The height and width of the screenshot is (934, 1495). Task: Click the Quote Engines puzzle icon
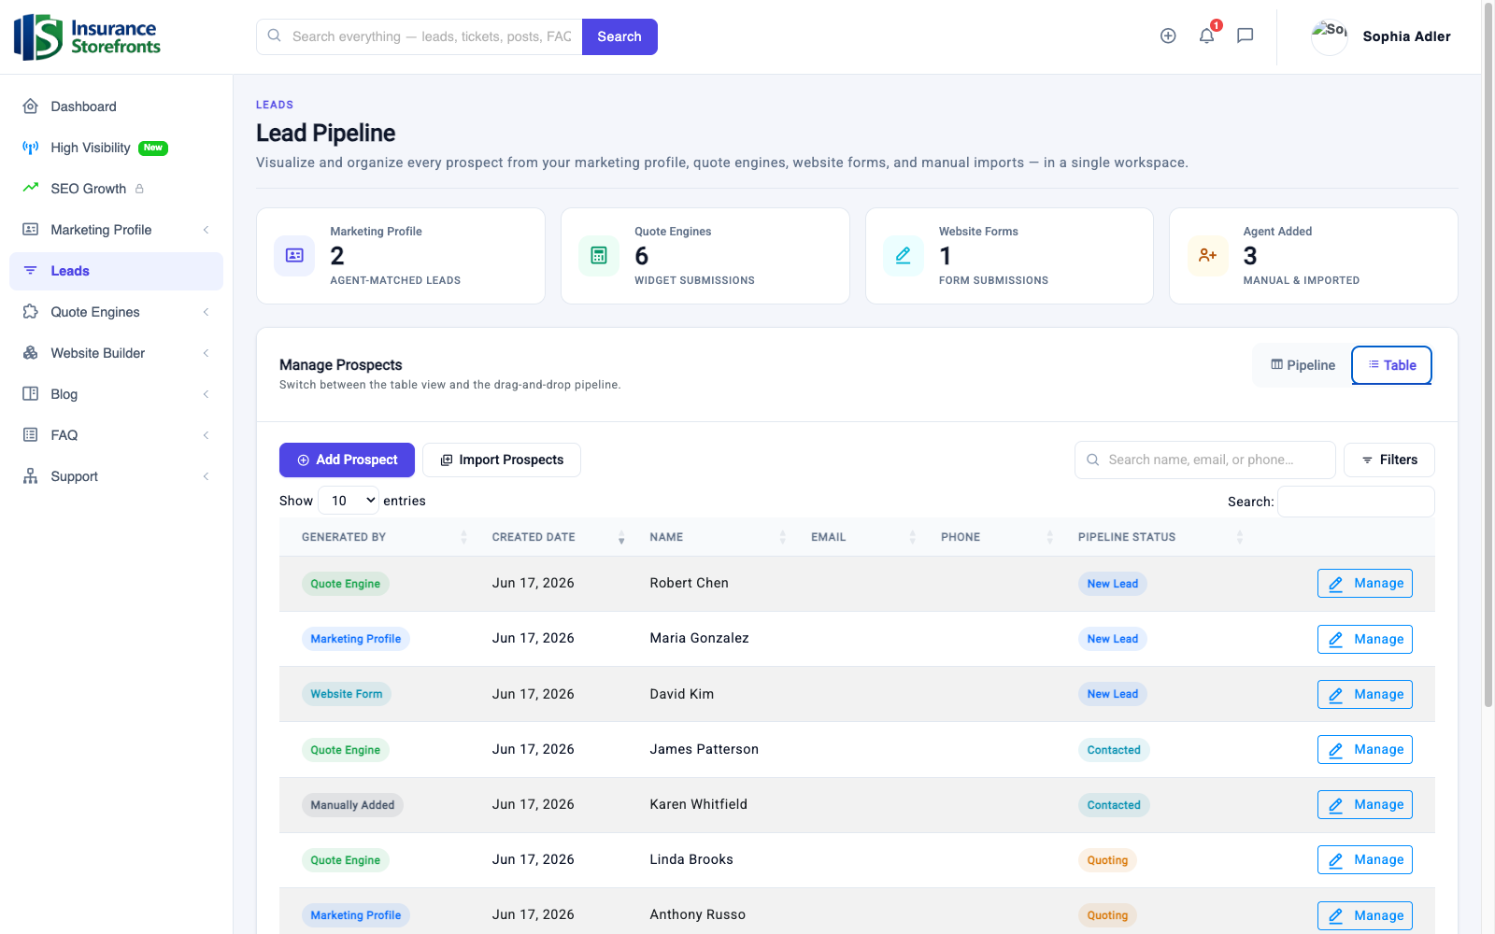coord(31,312)
